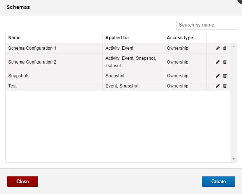Edit Schema Configuration 1 with pencil icon
Image resolution: width=242 pixels, height=194 pixels.
pos(218,48)
